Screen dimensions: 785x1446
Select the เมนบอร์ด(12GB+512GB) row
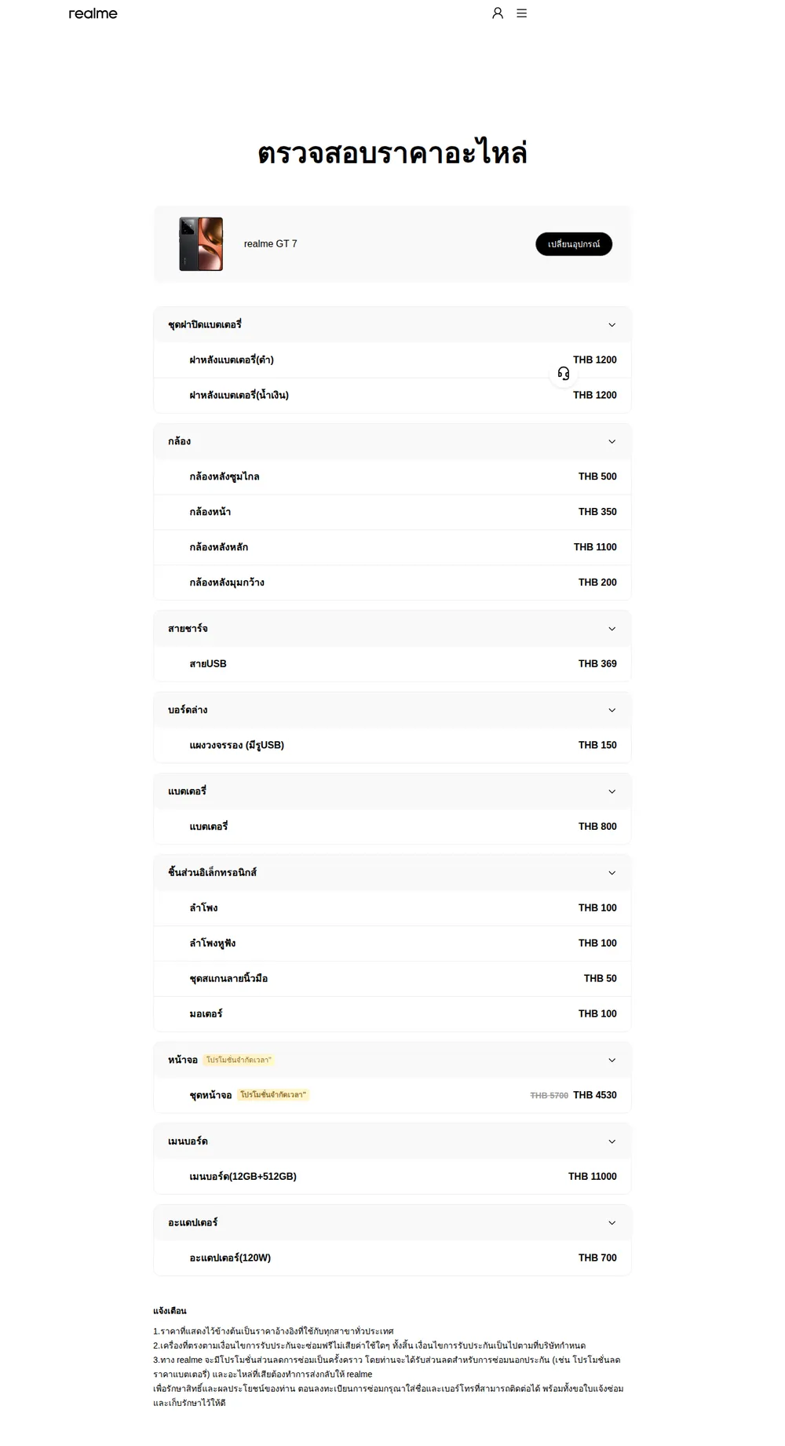pyautogui.click(x=392, y=1177)
